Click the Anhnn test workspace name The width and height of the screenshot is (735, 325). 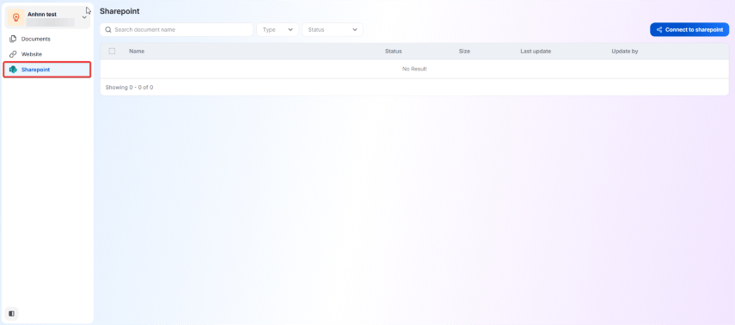(x=42, y=15)
